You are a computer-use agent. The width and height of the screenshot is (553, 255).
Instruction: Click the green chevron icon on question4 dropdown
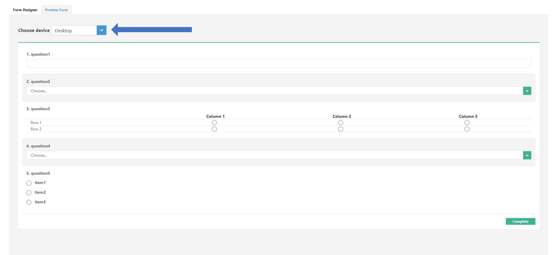click(527, 155)
